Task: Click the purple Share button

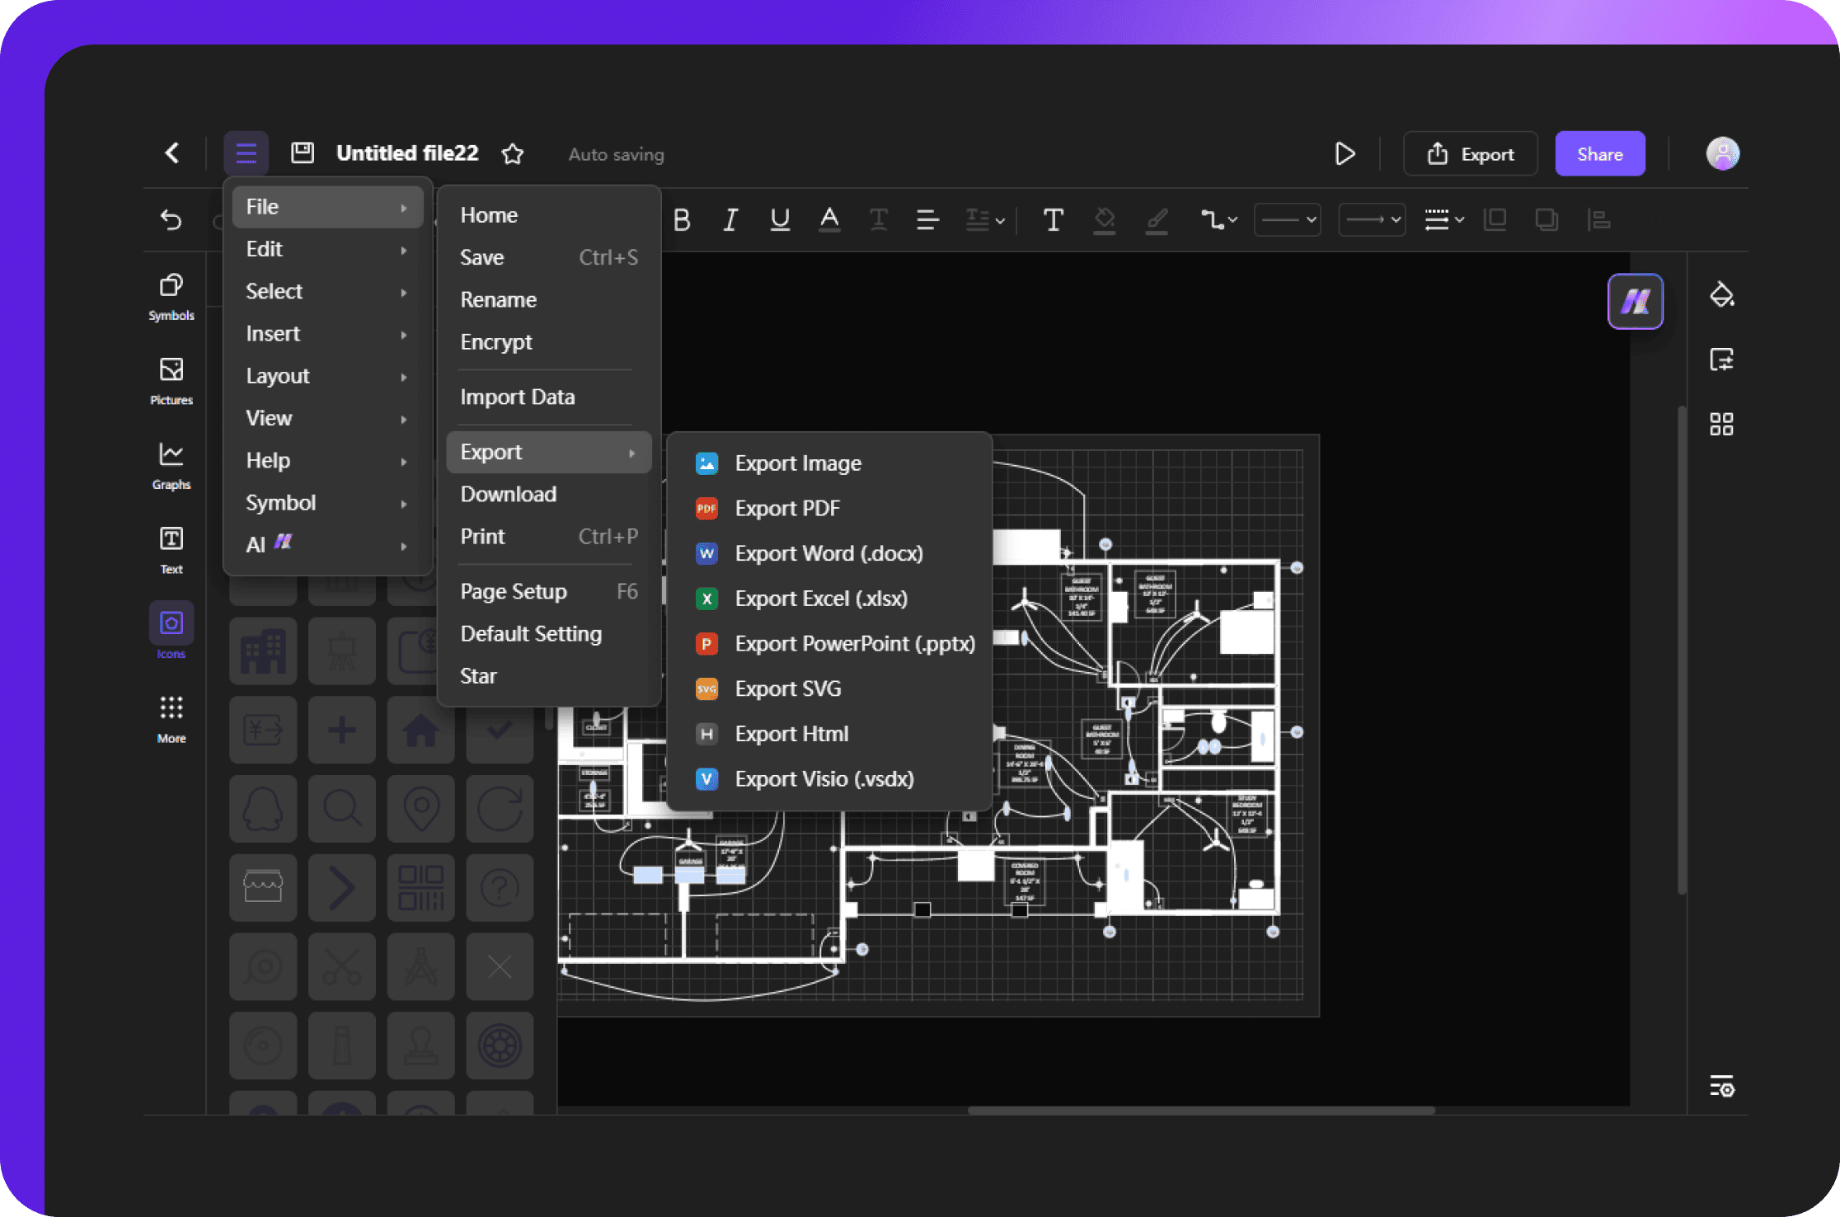Action: click(1599, 153)
